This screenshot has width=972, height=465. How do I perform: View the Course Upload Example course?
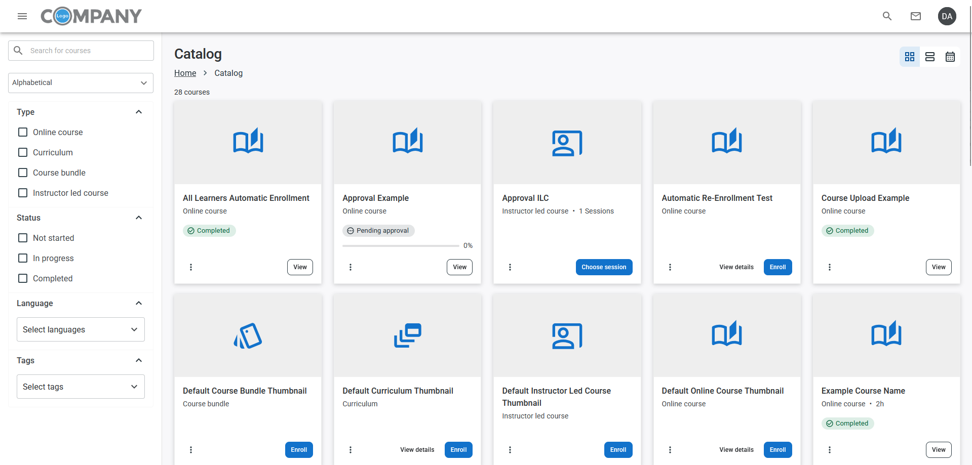point(939,267)
